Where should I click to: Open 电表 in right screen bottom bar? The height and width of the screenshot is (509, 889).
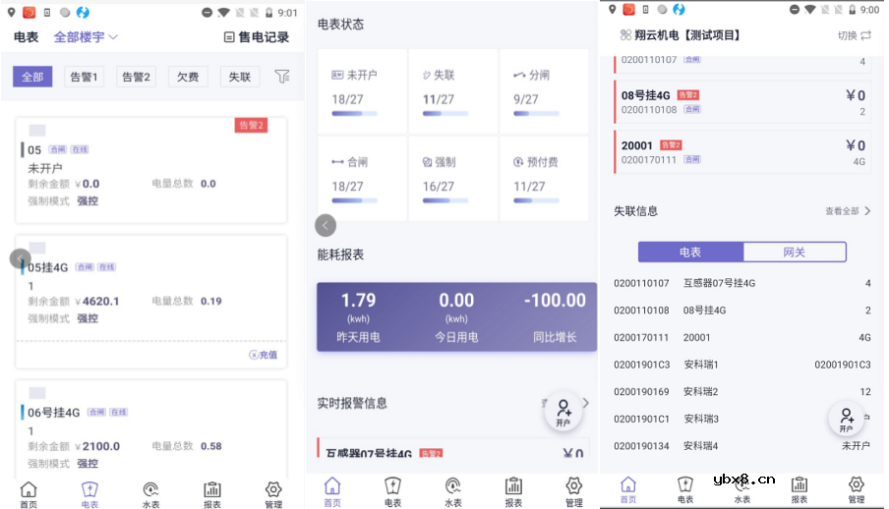point(685,489)
